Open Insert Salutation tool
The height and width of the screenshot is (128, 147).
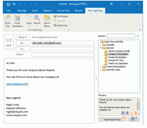pyautogui.click(x=17, y=21)
